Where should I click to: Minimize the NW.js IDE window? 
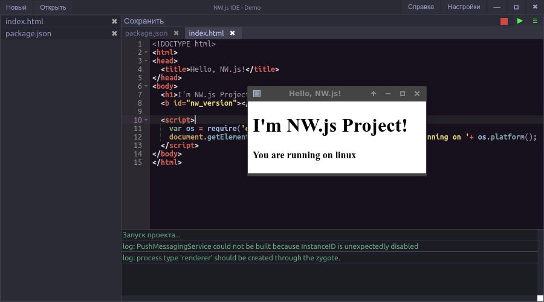click(497, 7)
